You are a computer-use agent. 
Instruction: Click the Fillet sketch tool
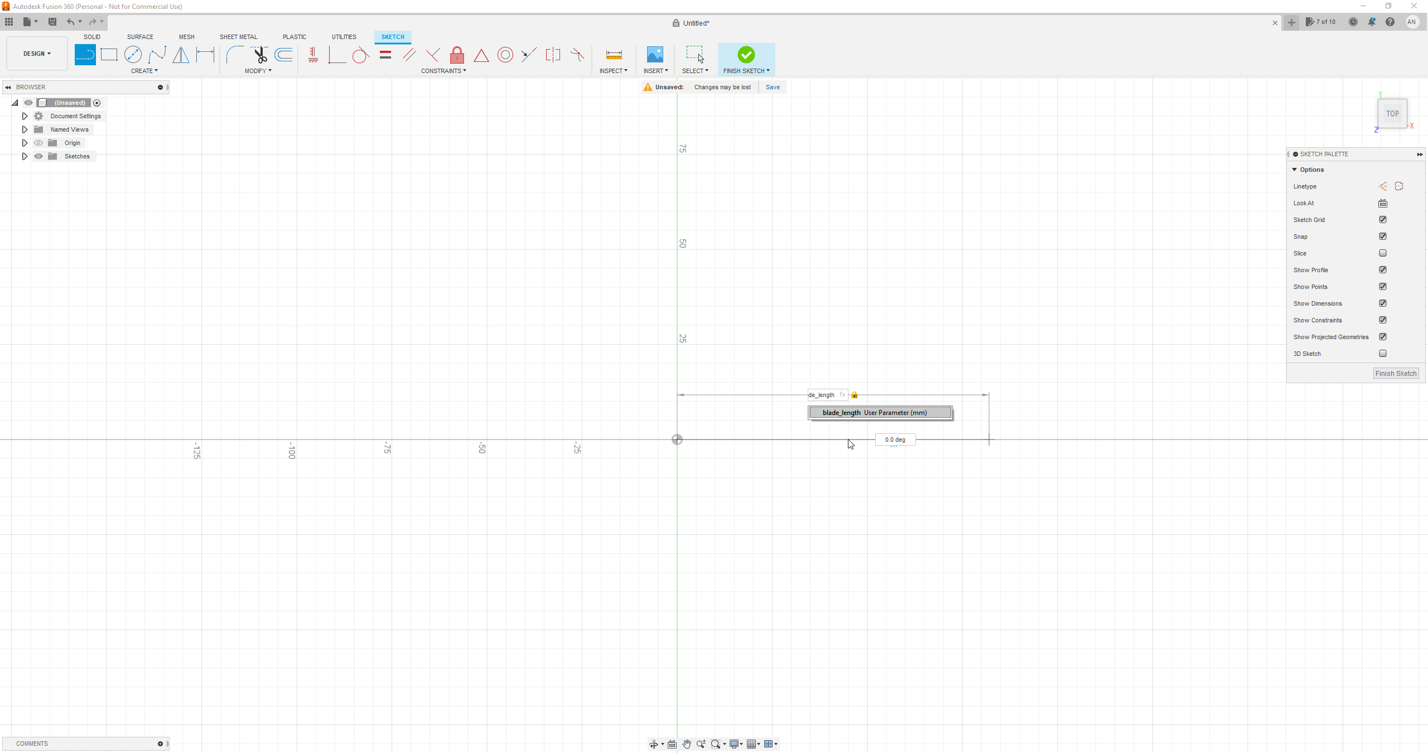(234, 54)
